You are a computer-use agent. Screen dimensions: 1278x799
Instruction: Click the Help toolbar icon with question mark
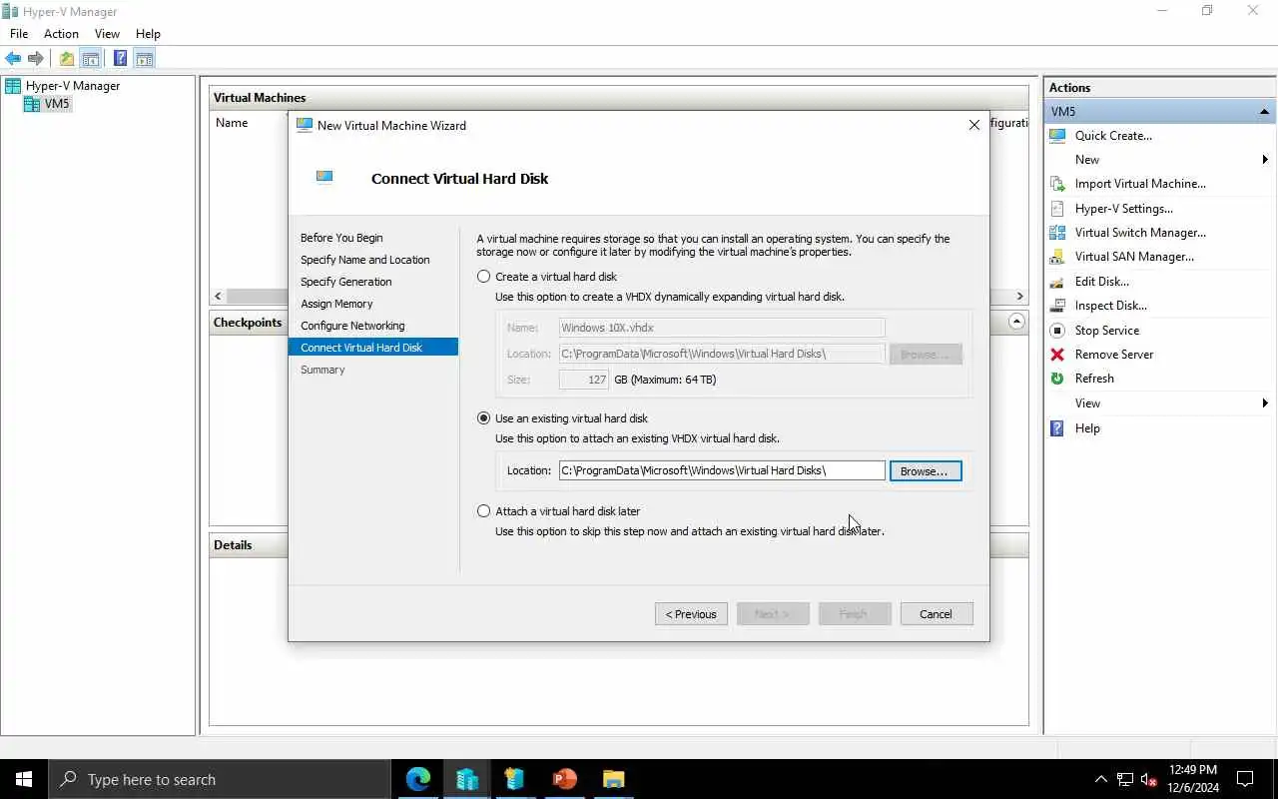click(x=120, y=59)
